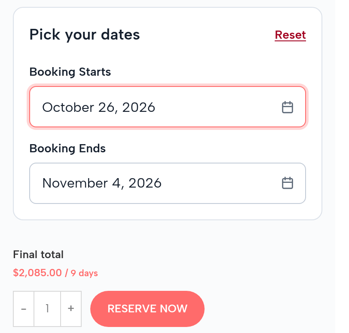This screenshot has height=333, width=349.
Task: Click the word NOW on the reserve button
Action: click(174, 309)
